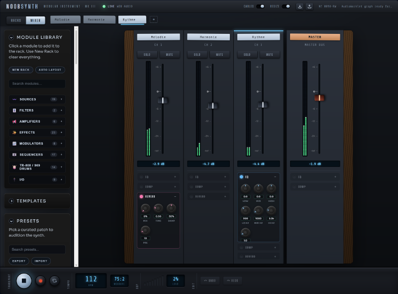The image size is (398, 294).
Task: Click the Export presets button
Action: click(19, 261)
